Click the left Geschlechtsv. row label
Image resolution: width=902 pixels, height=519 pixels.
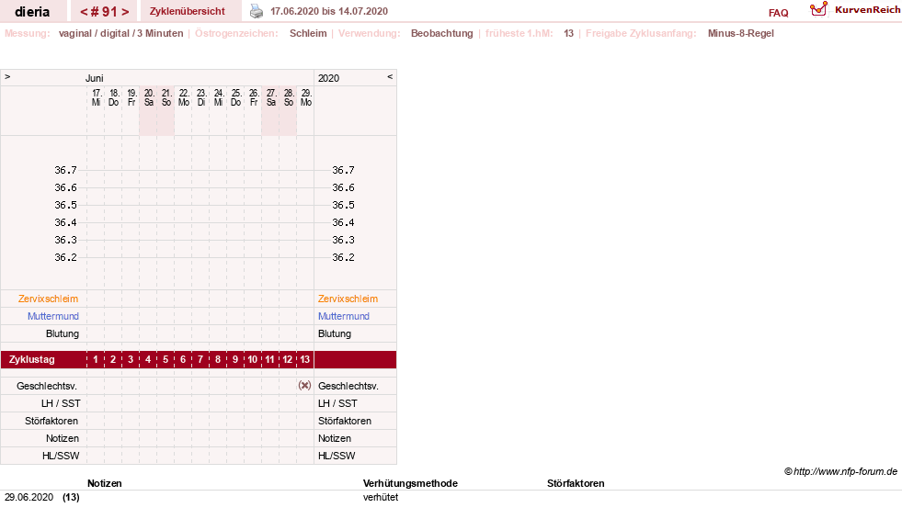(47, 386)
